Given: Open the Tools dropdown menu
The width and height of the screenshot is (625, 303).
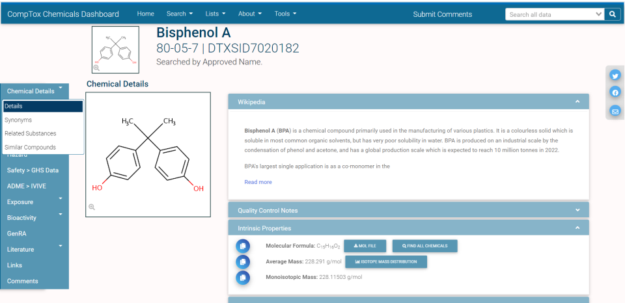Looking at the screenshot, I should 285,14.
